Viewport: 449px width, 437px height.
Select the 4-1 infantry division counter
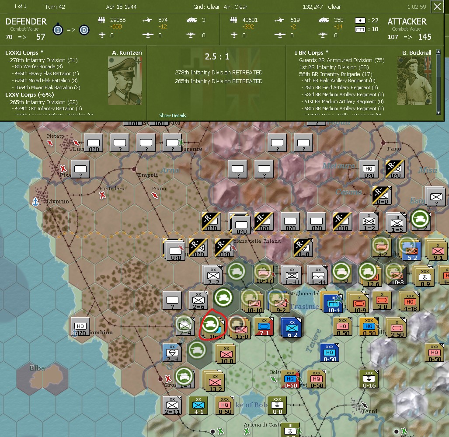click(x=198, y=405)
